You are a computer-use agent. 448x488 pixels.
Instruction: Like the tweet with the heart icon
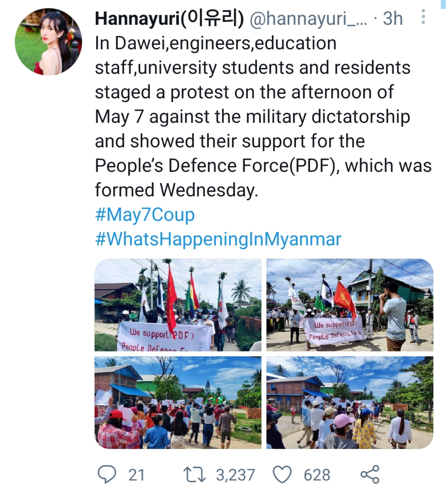tap(282, 475)
